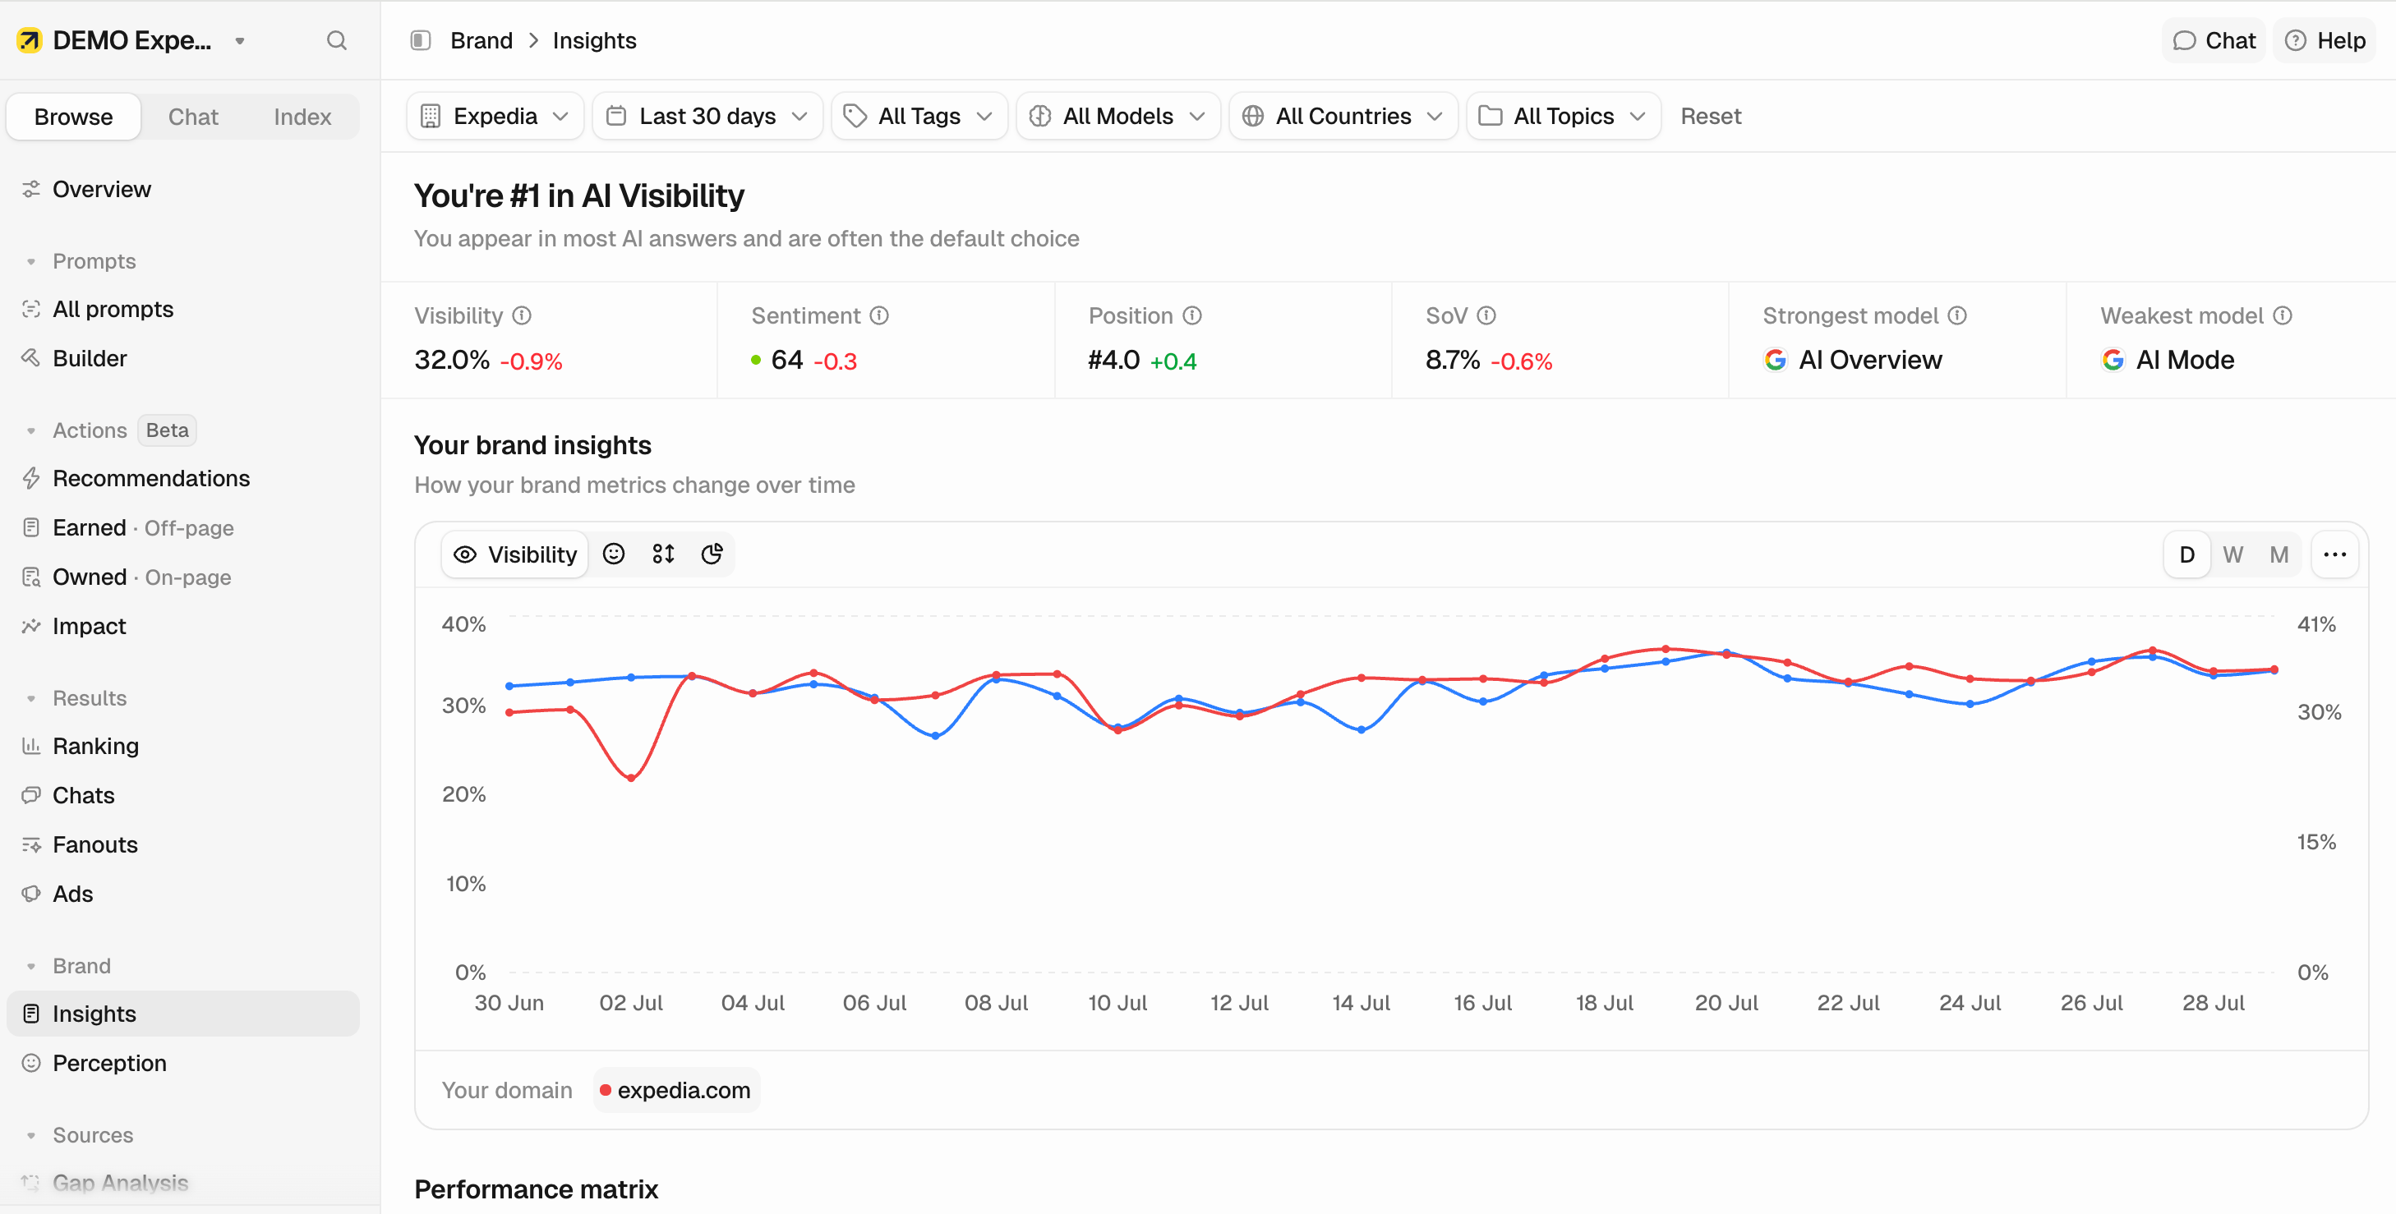Viewport: 2396px width, 1214px height.
Task: Open Chat from top right
Action: coord(2213,40)
